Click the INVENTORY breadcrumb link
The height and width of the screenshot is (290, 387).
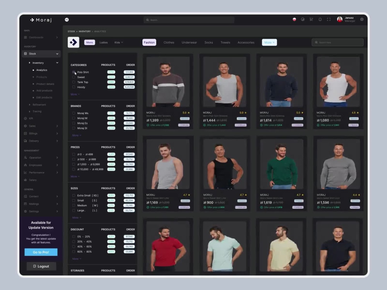click(x=85, y=31)
